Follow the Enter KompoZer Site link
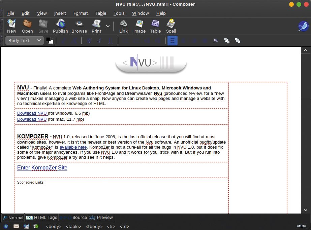The height and width of the screenshot is (230, 311). tap(42, 167)
